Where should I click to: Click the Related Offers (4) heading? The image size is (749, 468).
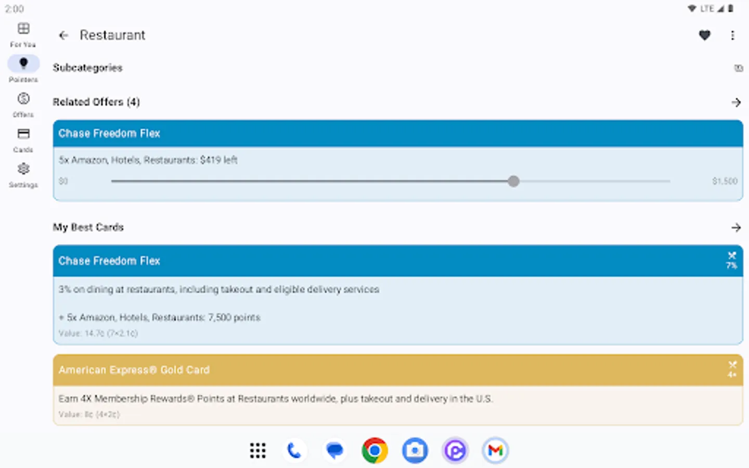click(96, 102)
